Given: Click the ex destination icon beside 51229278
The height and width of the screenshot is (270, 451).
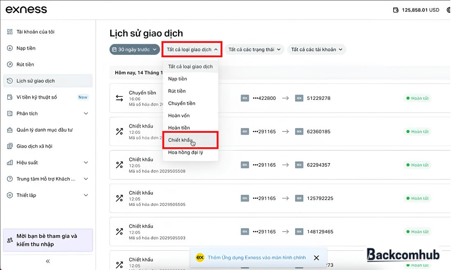Looking at the screenshot, I should tap(299, 98).
